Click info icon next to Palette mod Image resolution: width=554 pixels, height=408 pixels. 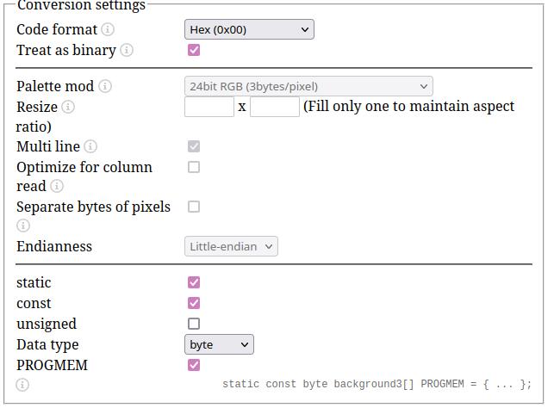pyautogui.click(x=105, y=86)
